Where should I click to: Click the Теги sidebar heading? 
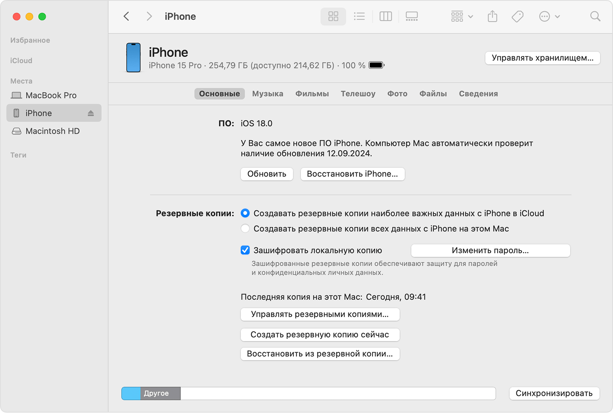(18, 155)
